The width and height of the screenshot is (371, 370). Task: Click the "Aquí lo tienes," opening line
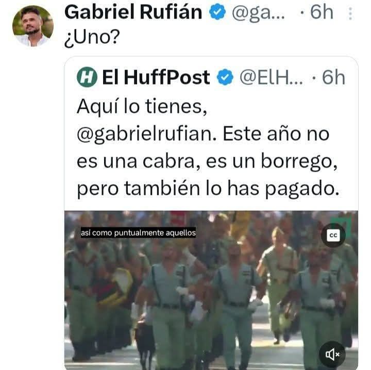point(142,107)
